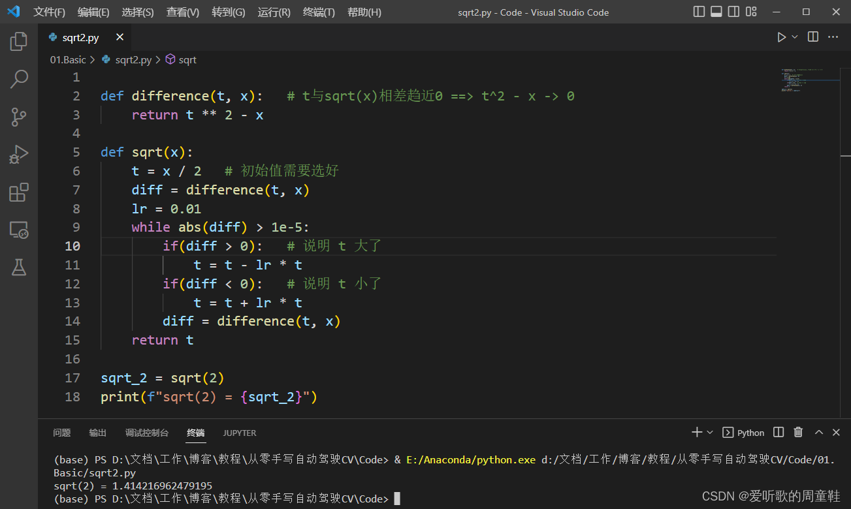The height and width of the screenshot is (509, 851).
Task: Click the print(f"sqrt(2) = ...") line
Action: 209,397
